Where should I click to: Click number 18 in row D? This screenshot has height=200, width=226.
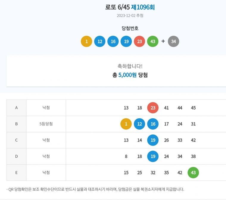pos(140,156)
